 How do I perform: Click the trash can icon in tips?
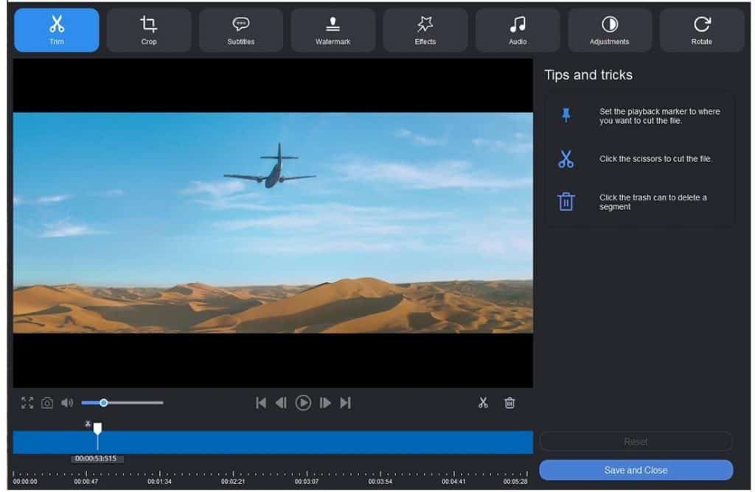(x=566, y=202)
